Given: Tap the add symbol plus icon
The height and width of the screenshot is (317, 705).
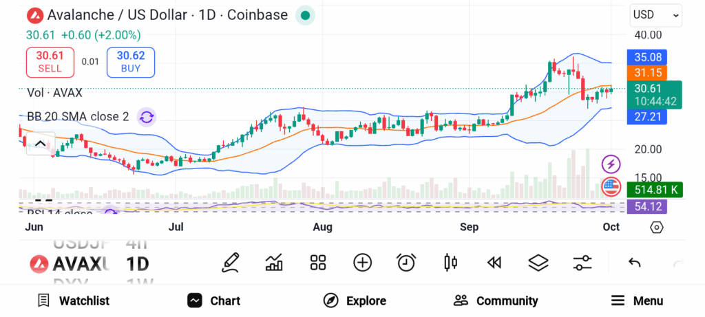Looking at the screenshot, I should [362, 262].
